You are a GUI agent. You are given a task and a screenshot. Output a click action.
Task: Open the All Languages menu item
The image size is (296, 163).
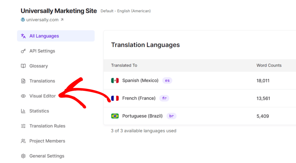point(56,36)
